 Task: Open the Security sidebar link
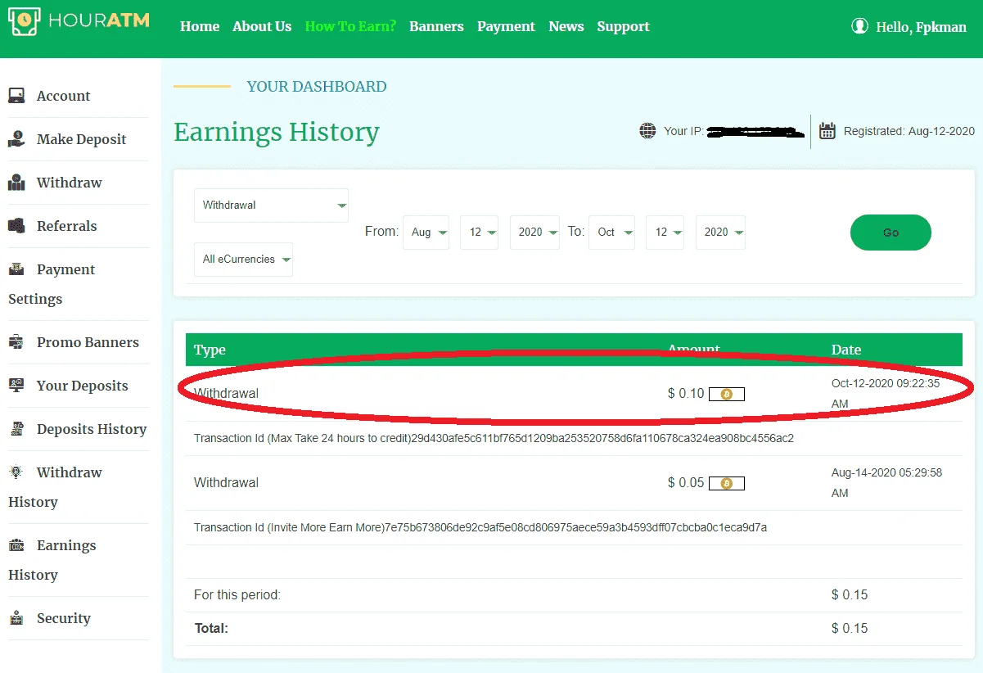(64, 618)
